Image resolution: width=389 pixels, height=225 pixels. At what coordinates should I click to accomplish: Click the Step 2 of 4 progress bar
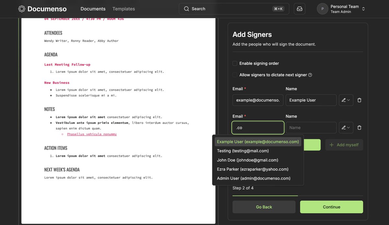(298, 196)
